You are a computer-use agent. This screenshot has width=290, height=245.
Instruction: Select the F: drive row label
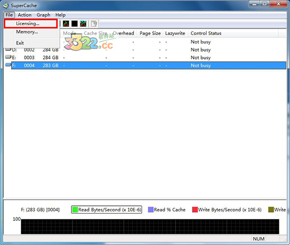[14, 65]
